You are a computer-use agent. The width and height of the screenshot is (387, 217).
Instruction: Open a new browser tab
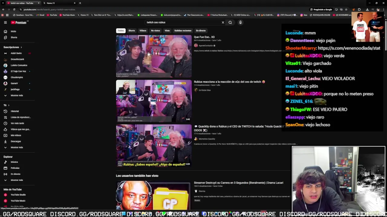tap(80, 3)
